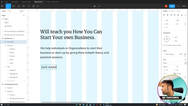The image size is (188, 106).
Task: Align selection bottom
Action: (x=182, y=15)
